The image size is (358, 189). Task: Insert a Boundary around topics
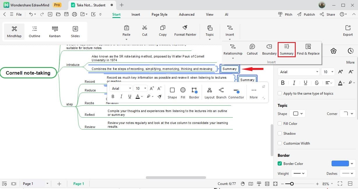point(269,50)
